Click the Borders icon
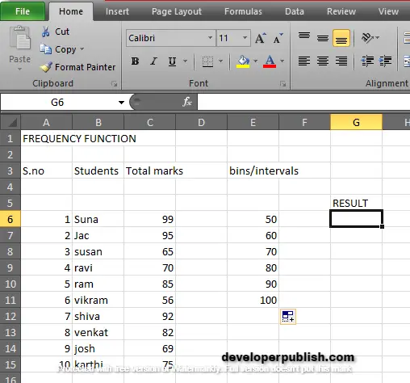 coord(207,61)
